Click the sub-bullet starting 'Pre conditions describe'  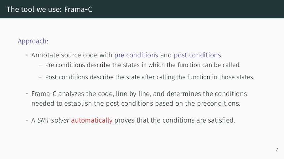click(143, 65)
